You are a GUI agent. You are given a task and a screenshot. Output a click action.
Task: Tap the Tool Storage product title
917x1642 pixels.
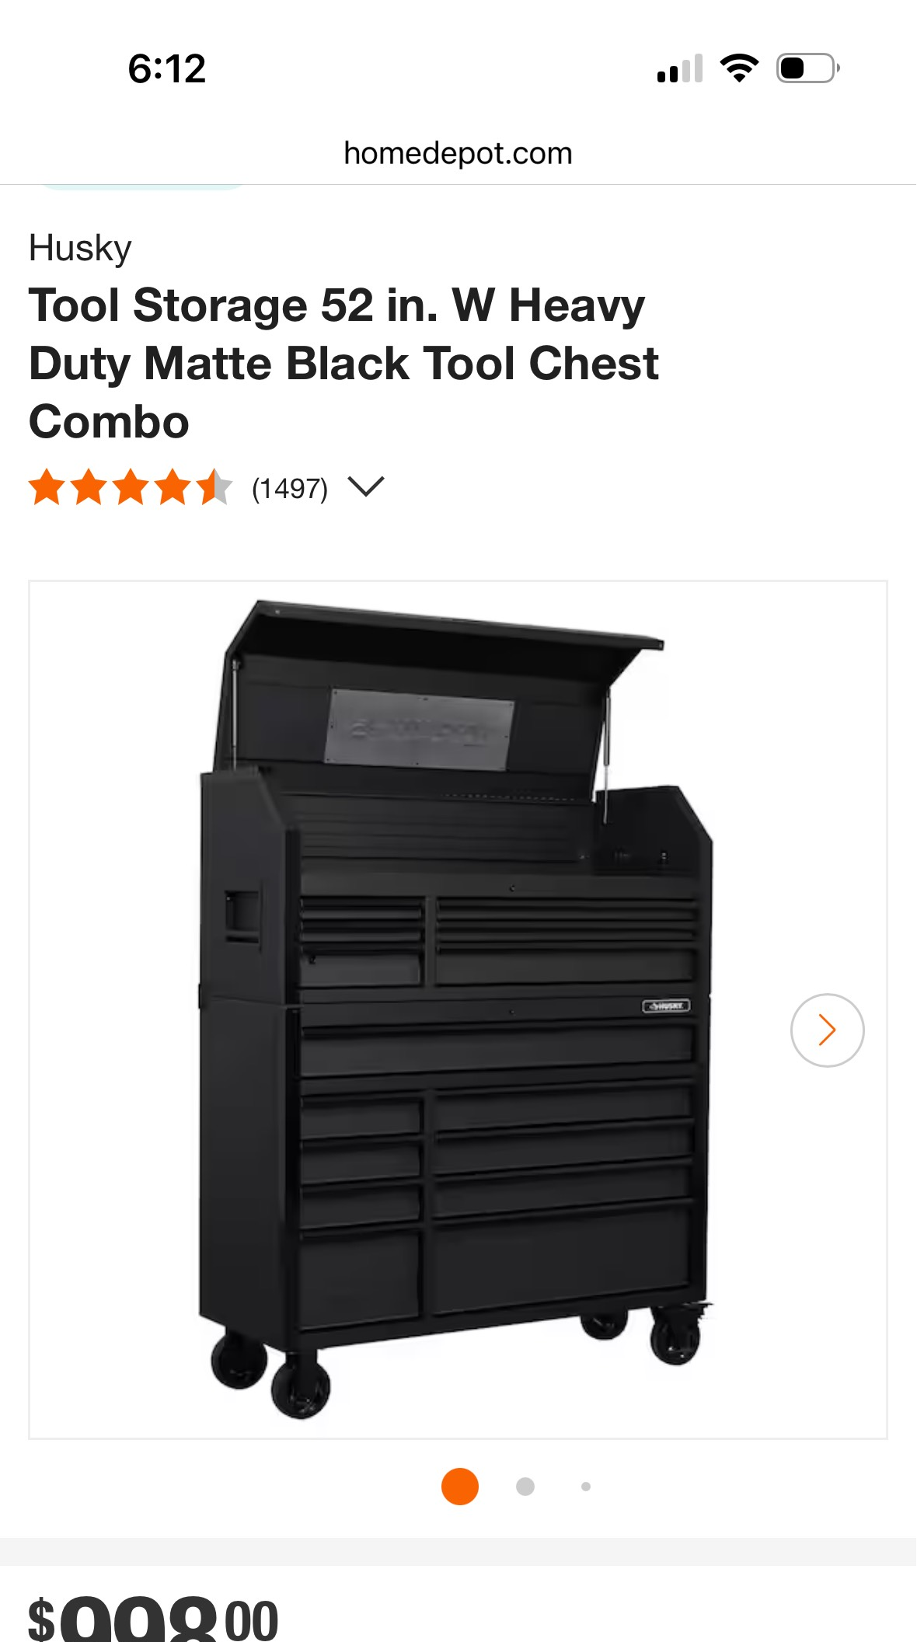343,363
